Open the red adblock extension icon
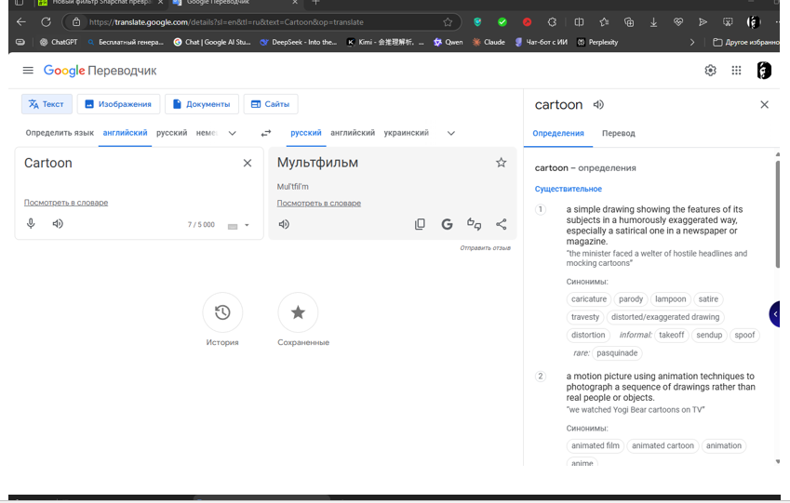This screenshot has height=503, width=790. [x=527, y=21]
